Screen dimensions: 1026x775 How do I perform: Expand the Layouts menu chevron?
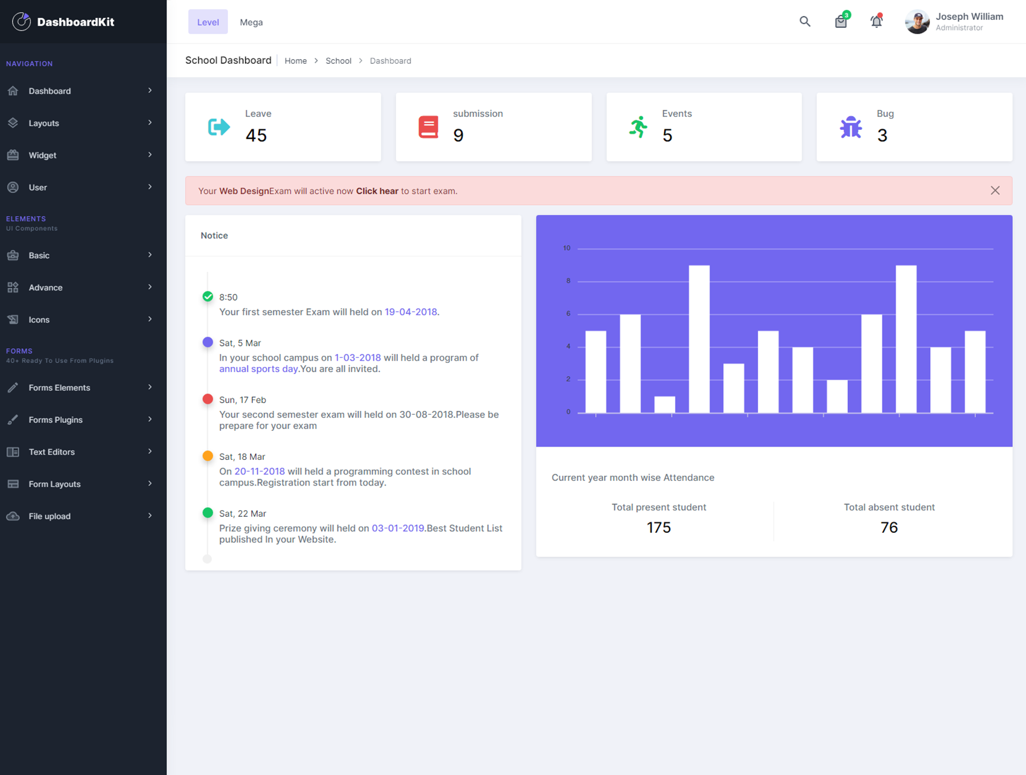pyautogui.click(x=150, y=123)
